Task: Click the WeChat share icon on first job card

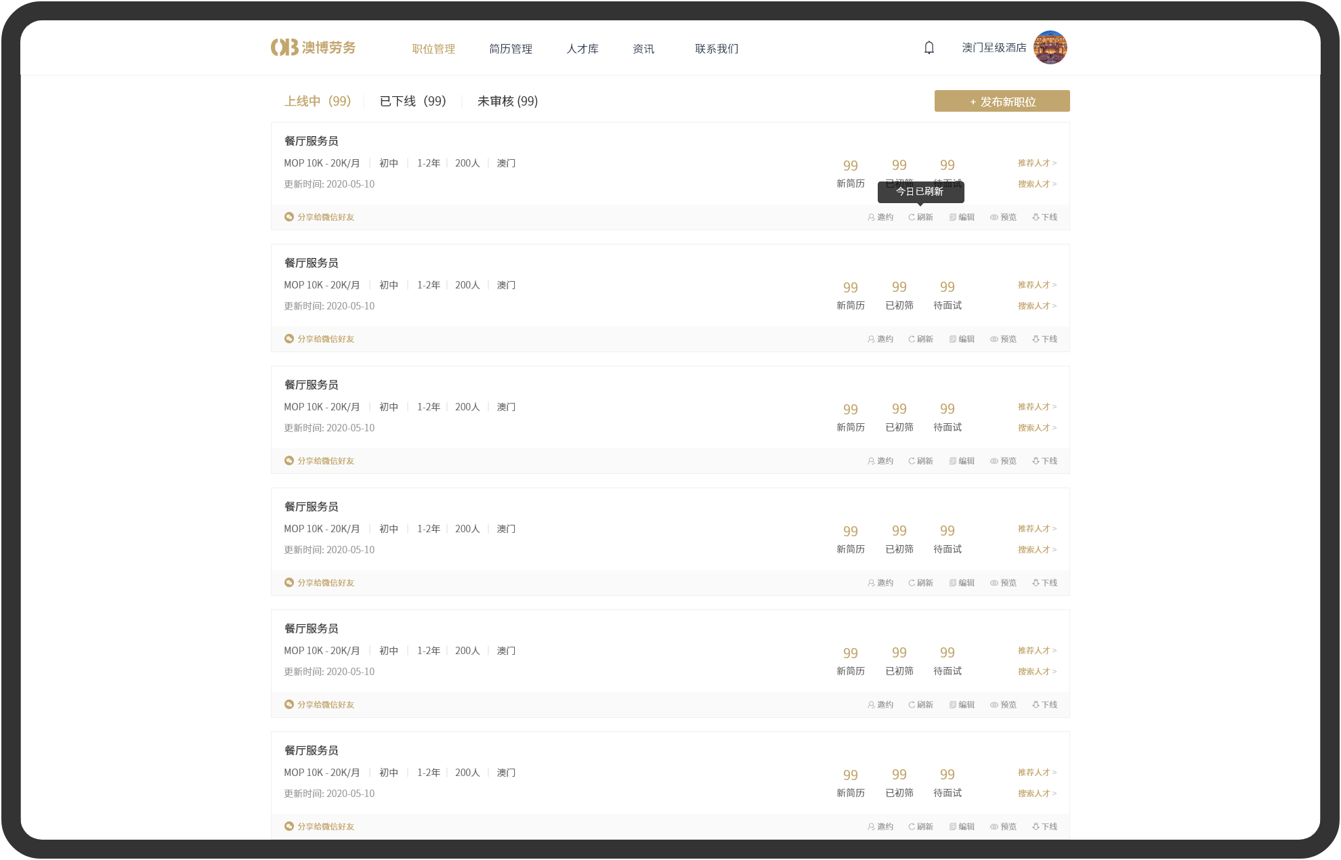Action: [x=289, y=217]
